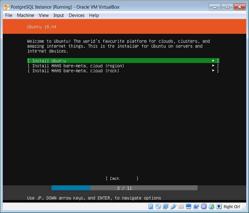Close the PostgreSQL Instance VM window

pos(239,7)
